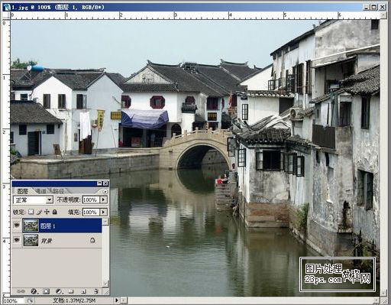
Task: Add a layer mask using the panel footer icon
Action: (x=46, y=291)
